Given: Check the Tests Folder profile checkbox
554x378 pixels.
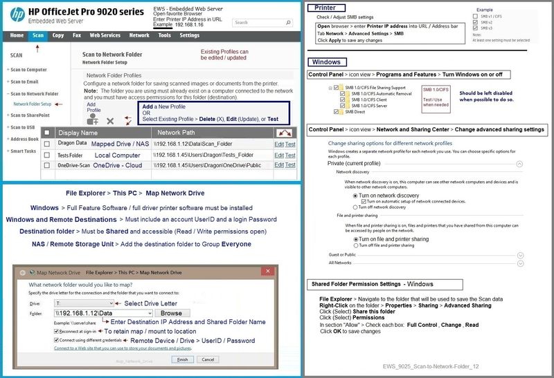Looking at the screenshot, I should click(x=46, y=155).
